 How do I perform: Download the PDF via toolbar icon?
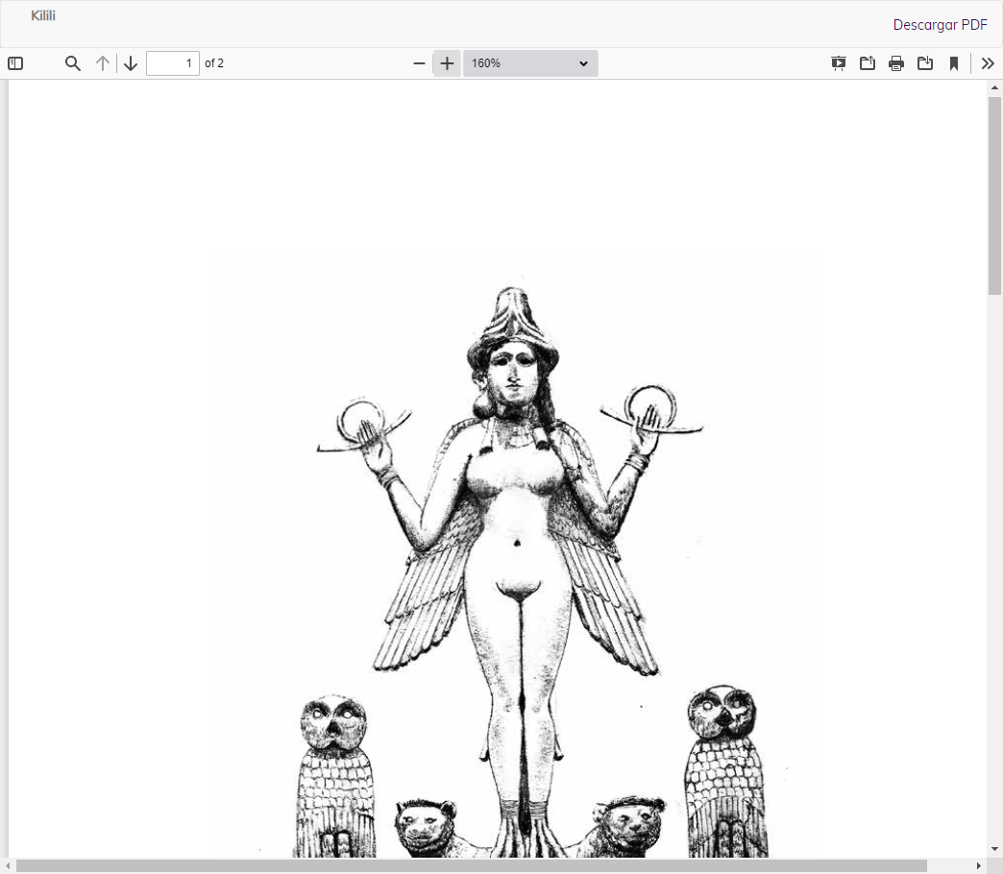coord(925,63)
